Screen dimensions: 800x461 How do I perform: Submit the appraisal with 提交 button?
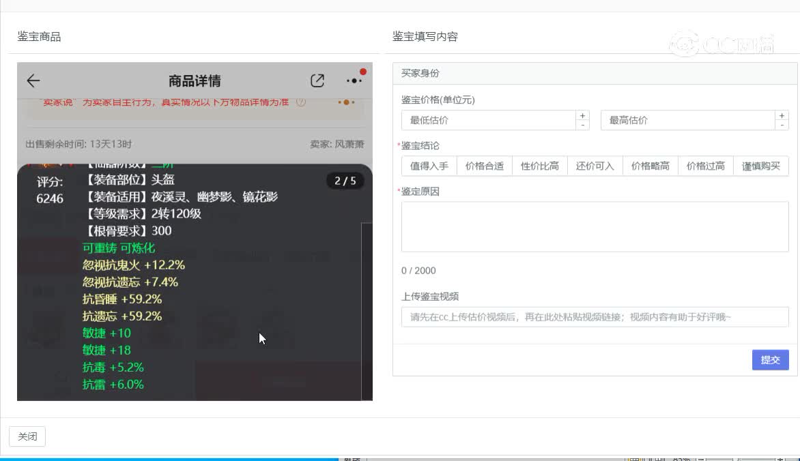click(771, 360)
